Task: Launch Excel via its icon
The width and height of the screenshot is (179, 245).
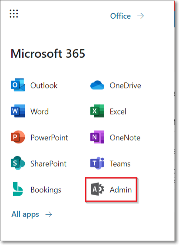Action: [x=97, y=111]
